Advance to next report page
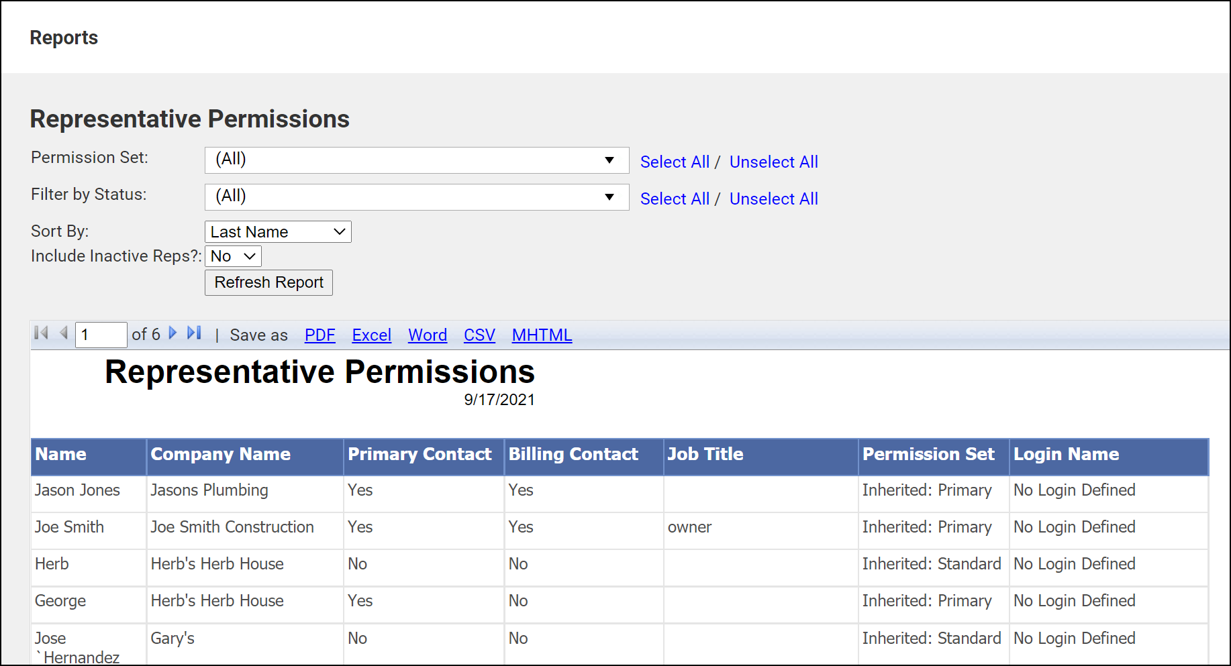This screenshot has height=666, width=1231. 173,333
